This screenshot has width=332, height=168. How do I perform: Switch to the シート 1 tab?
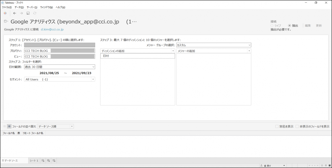point(34,161)
